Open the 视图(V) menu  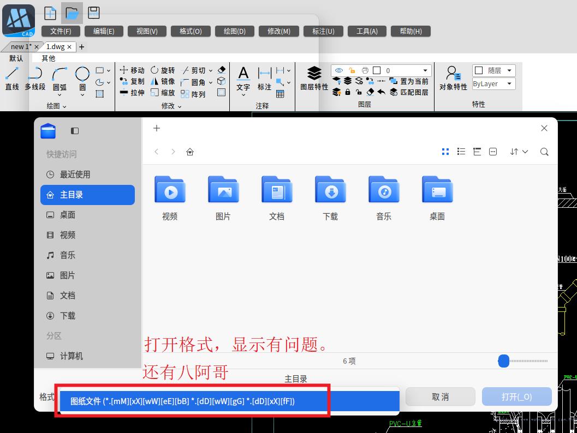point(147,31)
